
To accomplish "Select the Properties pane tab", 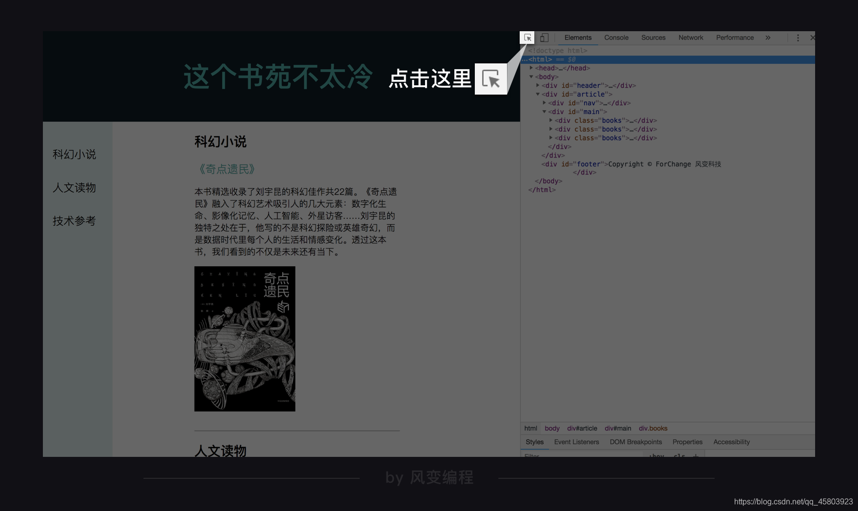I will point(687,442).
